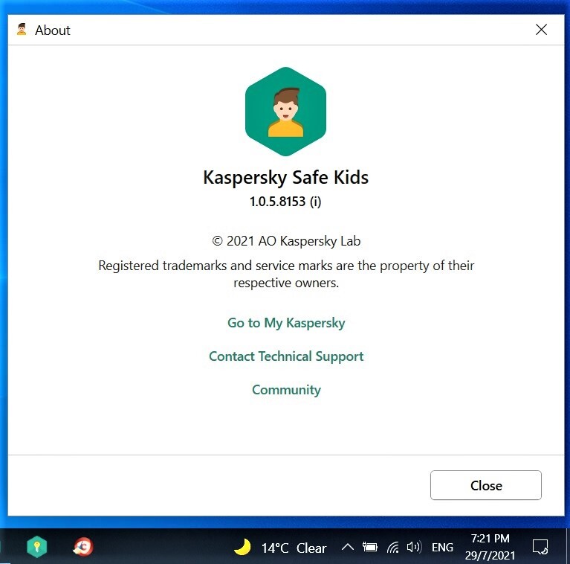Open the CCleaner taskbar icon
Viewport: 570px width, 564px height.
click(83, 547)
